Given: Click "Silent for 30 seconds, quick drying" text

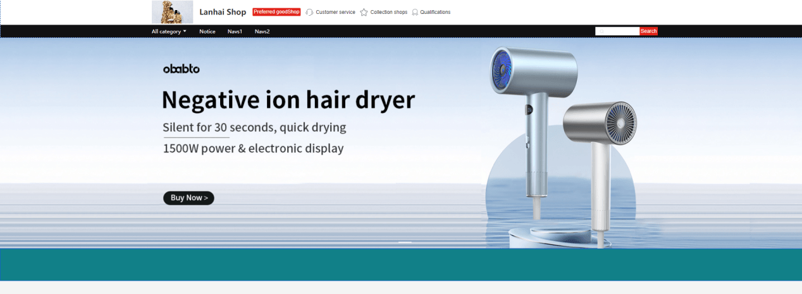Looking at the screenshot, I should pos(254,127).
